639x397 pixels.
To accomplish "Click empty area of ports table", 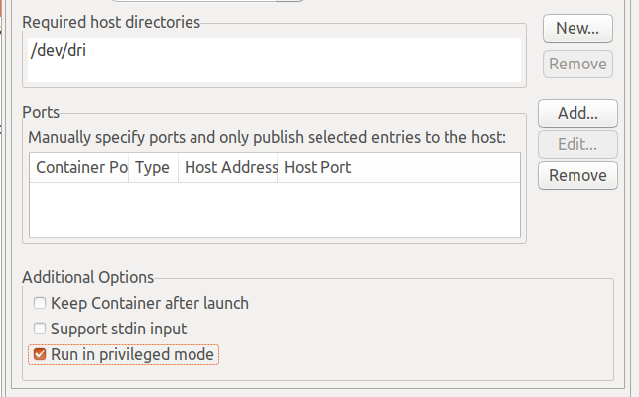I will (x=274, y=209).
